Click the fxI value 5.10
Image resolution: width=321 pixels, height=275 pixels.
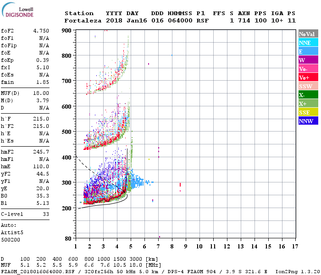coord(43,67)
